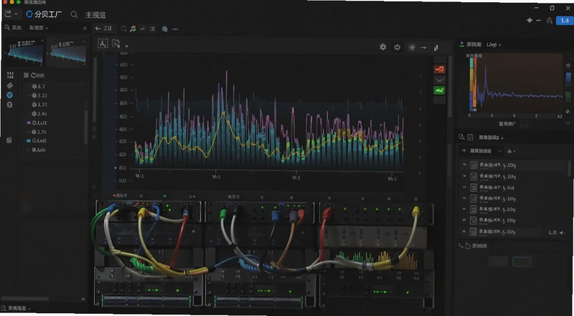Open the first 3D chart thumbnail
Viewport: 574px width, 316px height.
click(24, 53)
